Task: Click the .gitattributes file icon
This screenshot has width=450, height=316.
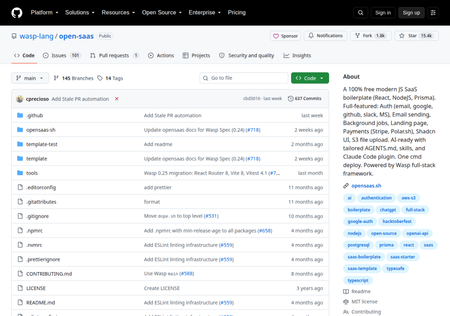Action: click(20, 201)
